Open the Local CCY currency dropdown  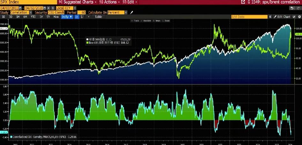(75, 8)
